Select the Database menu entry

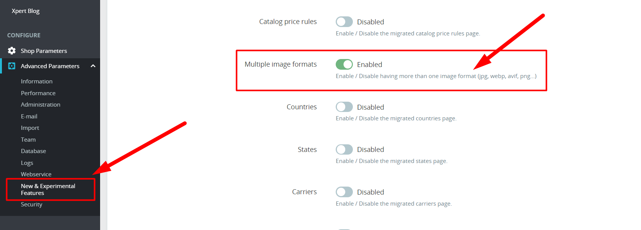click(x=33, y=151)
